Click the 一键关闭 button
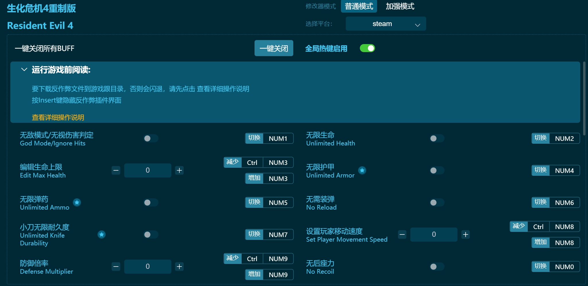Screen dimensions: 588x286 pos(274,48)
